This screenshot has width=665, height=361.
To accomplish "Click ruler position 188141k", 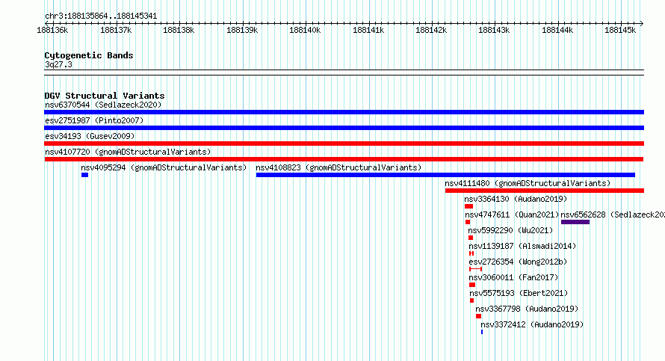I will pos(368,30).
